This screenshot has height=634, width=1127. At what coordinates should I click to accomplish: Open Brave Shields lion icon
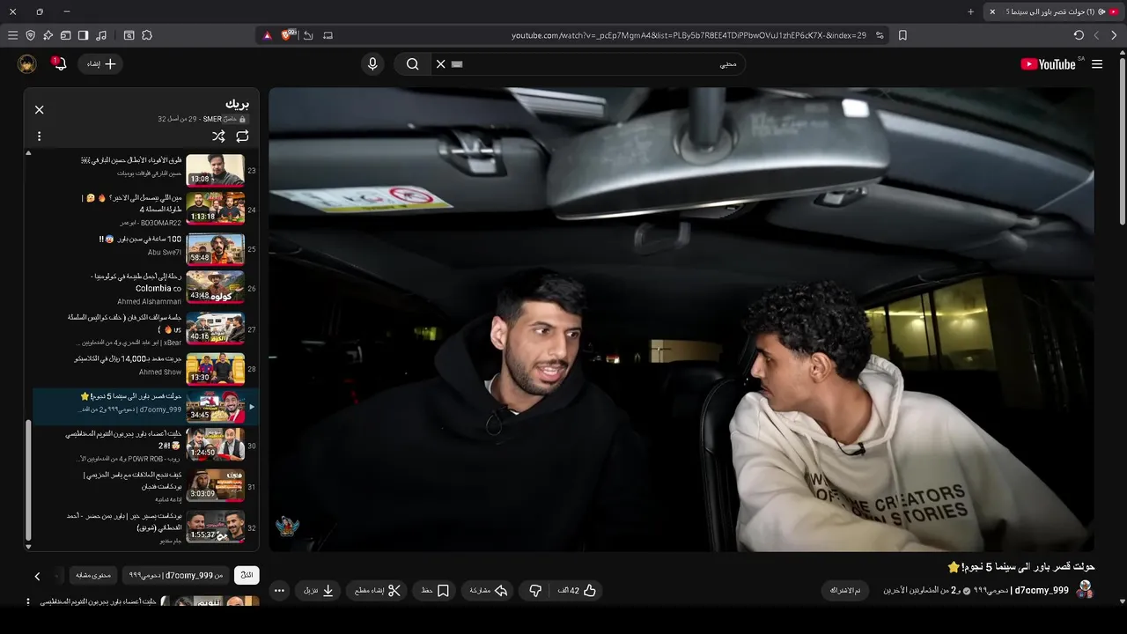(x=287, y=35)
